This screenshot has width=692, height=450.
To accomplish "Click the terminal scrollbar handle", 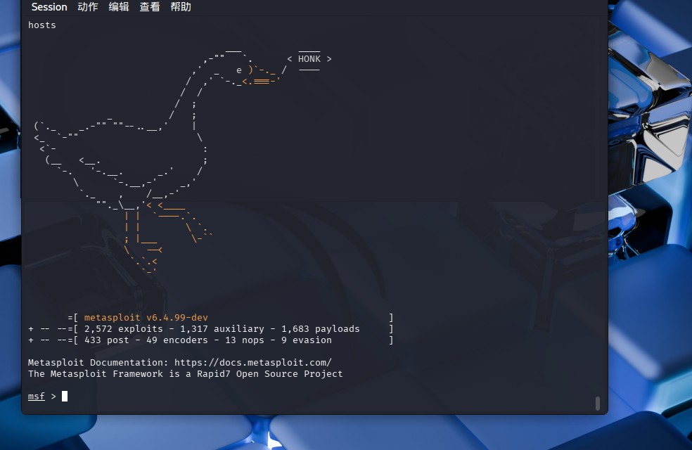I will 598,403.
